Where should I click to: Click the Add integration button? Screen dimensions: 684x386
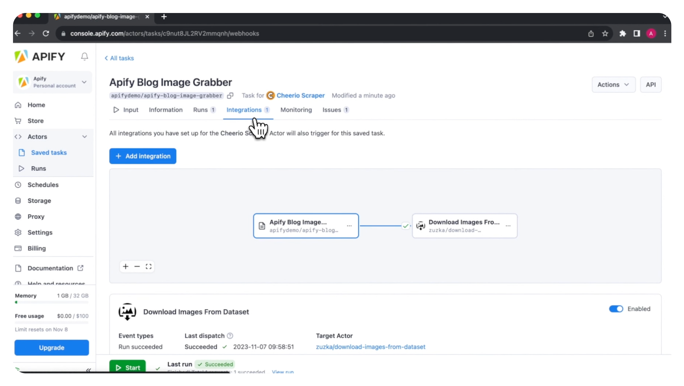coord(143,156)
